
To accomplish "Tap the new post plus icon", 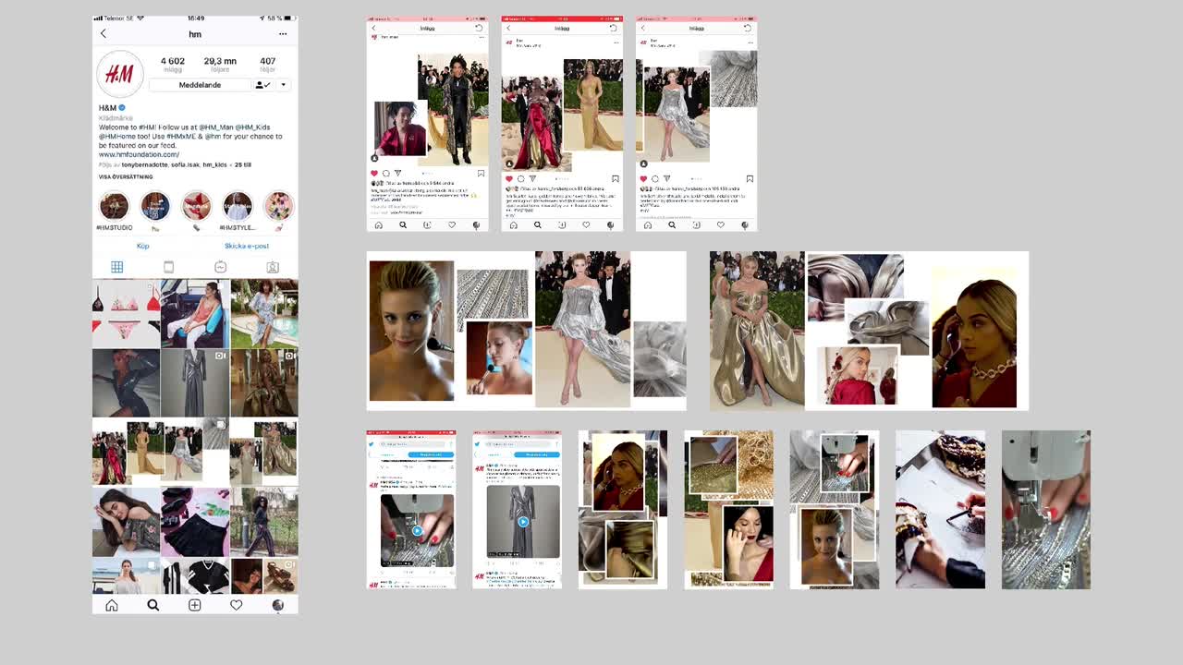I will click(194, 605).
